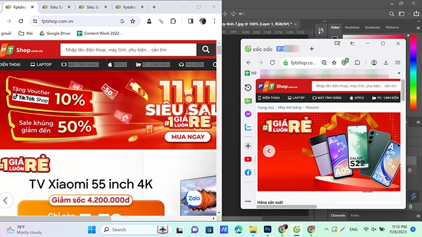422x237 pixels.
Task: Open Zalo chat bubble on page
Action: tap(194, 199)
